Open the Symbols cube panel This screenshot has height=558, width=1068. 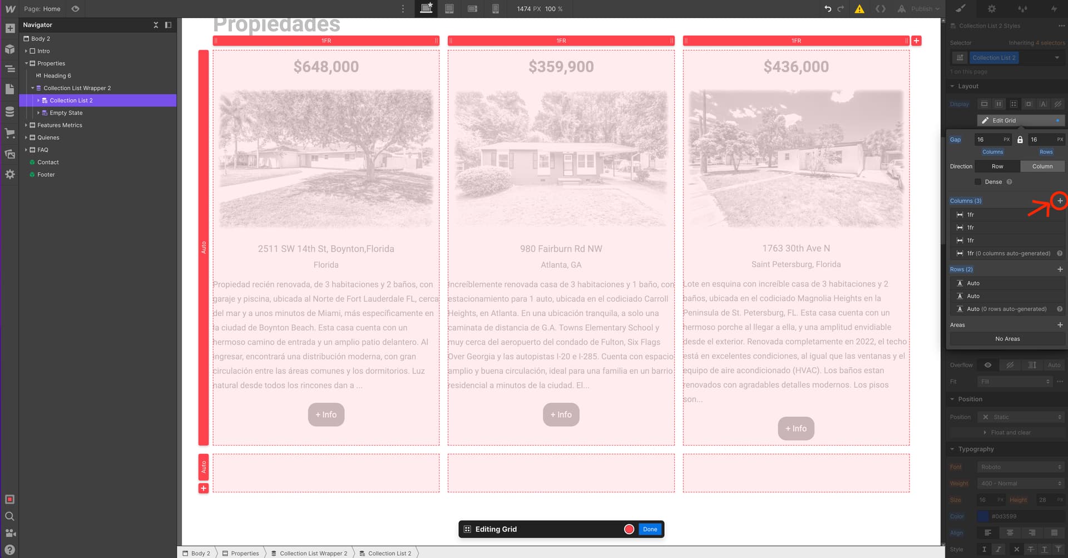click(x=9, y=49)
